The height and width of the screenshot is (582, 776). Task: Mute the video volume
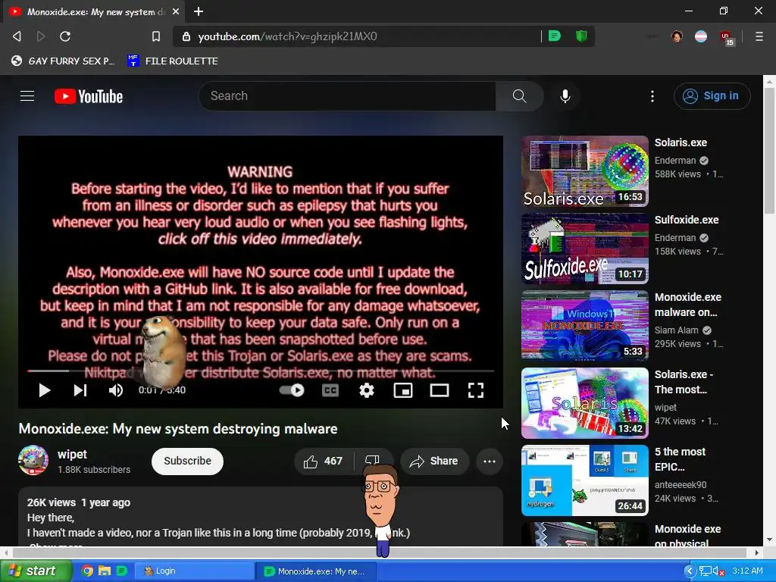click(x=116, y=390)
